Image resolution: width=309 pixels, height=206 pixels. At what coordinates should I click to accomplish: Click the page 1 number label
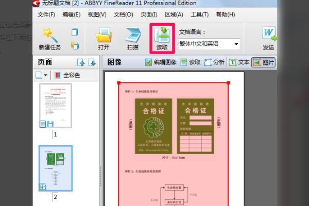click(x=55, y=134)
